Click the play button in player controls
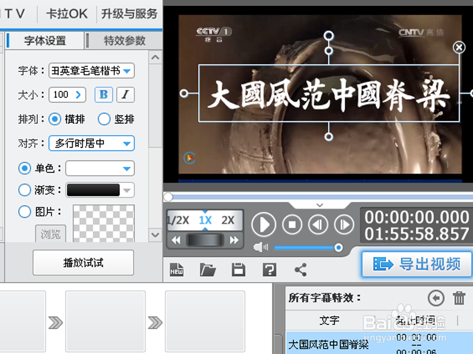 pyautogui.click(x=263, y=224)
